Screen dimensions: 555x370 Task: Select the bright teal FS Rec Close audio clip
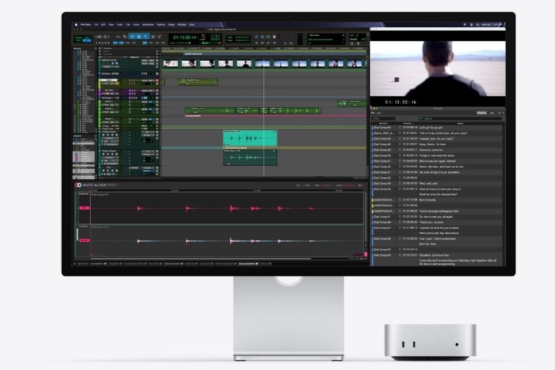(x=250, y=138)
